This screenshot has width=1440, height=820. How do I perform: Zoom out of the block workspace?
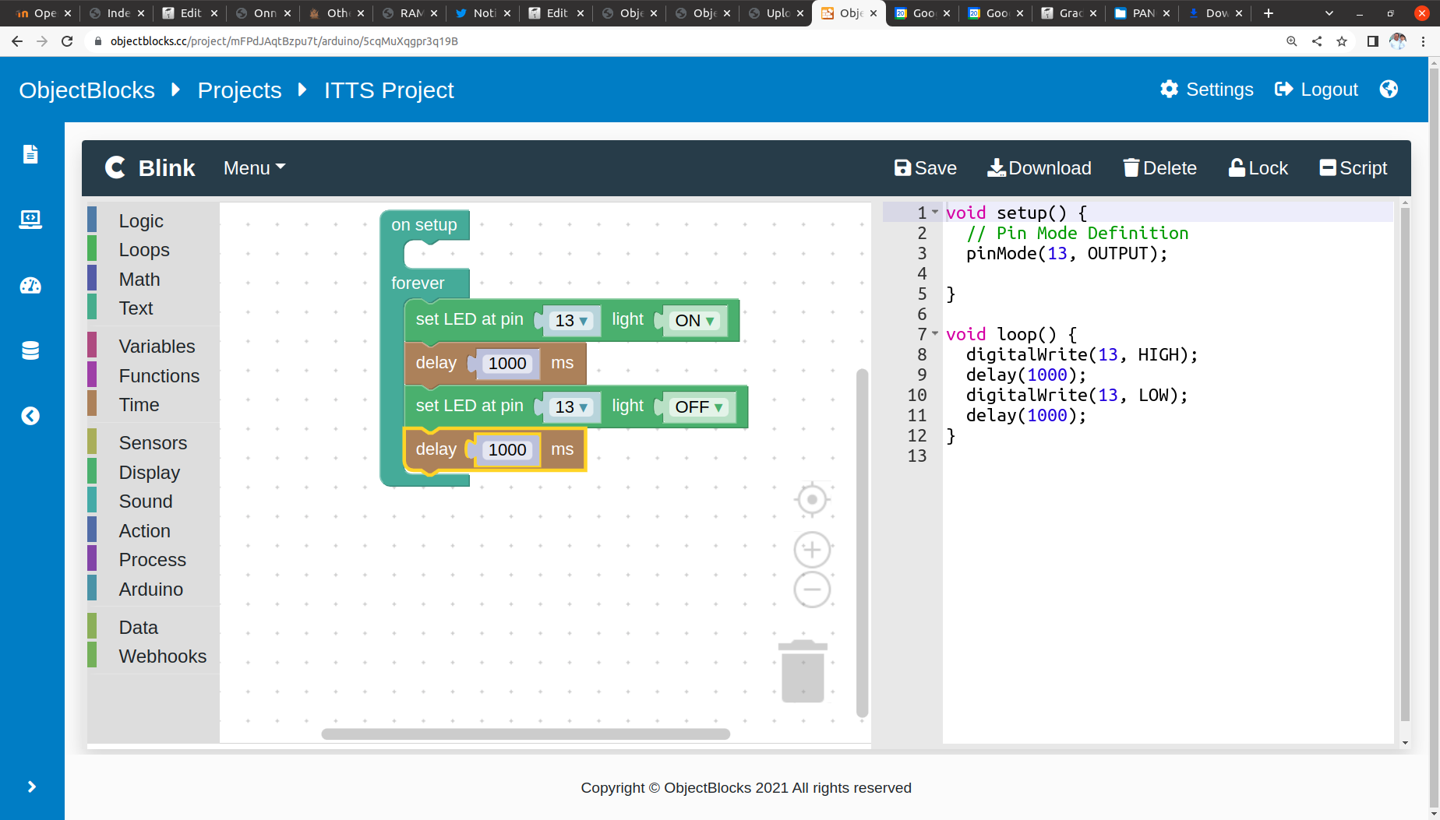click(x=812, y=589)
